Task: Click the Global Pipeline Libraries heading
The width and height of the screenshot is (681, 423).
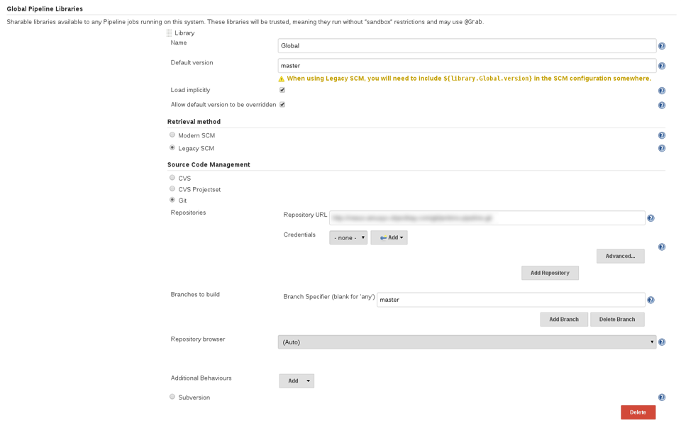Action: click(x=45, y=9)
